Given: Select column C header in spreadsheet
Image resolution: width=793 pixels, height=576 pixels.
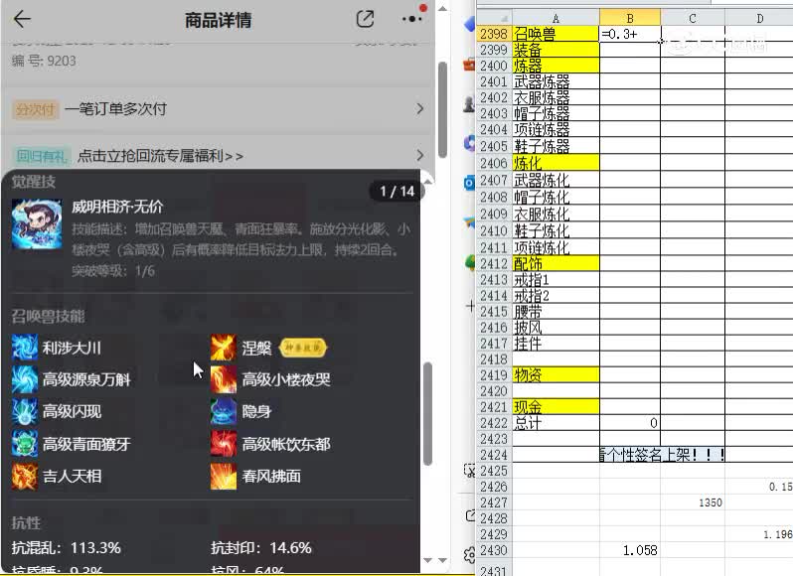Looking at the screenshot, I should point(693,19).
